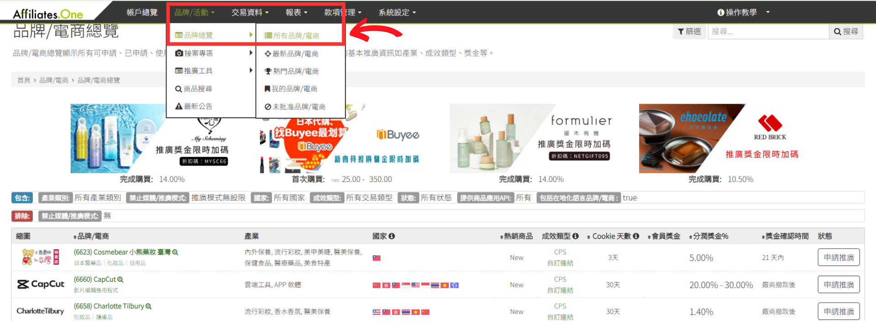Click the 5.00% commission value

(701, 258)
